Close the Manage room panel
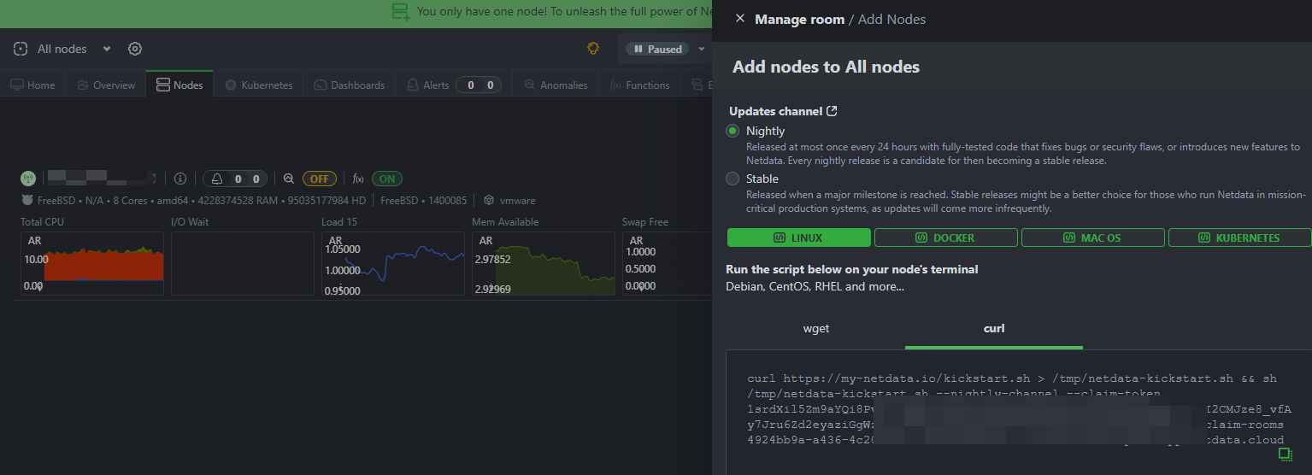The width and height of the screenshot is (1312, 475). pos(740,19)
